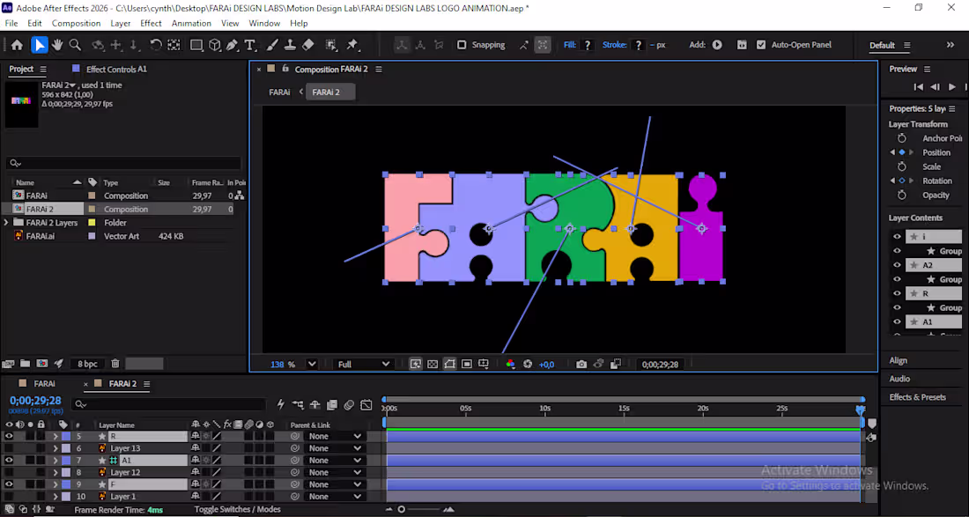
Task: Select the Brush tool
Action: [x=272, y=45]
